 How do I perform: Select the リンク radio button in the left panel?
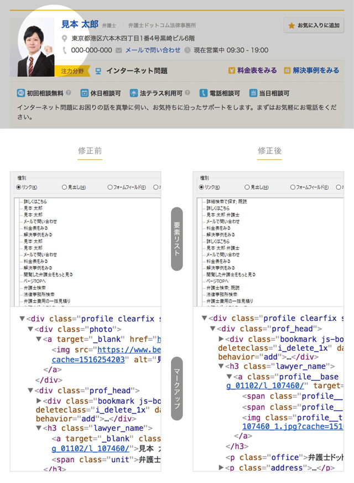coord(19,188)
